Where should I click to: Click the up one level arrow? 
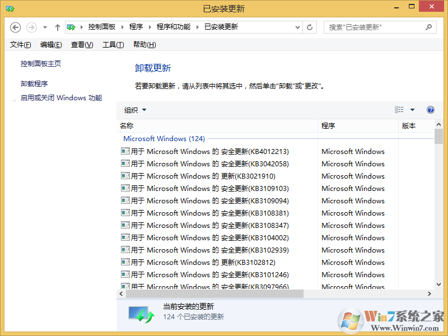(x=57, y=27)
